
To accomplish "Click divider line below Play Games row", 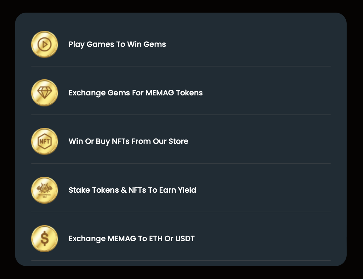I will [181, 66].
